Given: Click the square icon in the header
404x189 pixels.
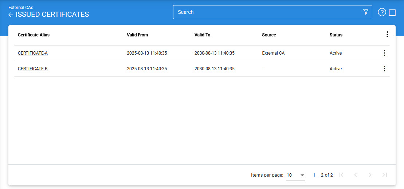Looking at the screenshot, I should coord(392,13).
